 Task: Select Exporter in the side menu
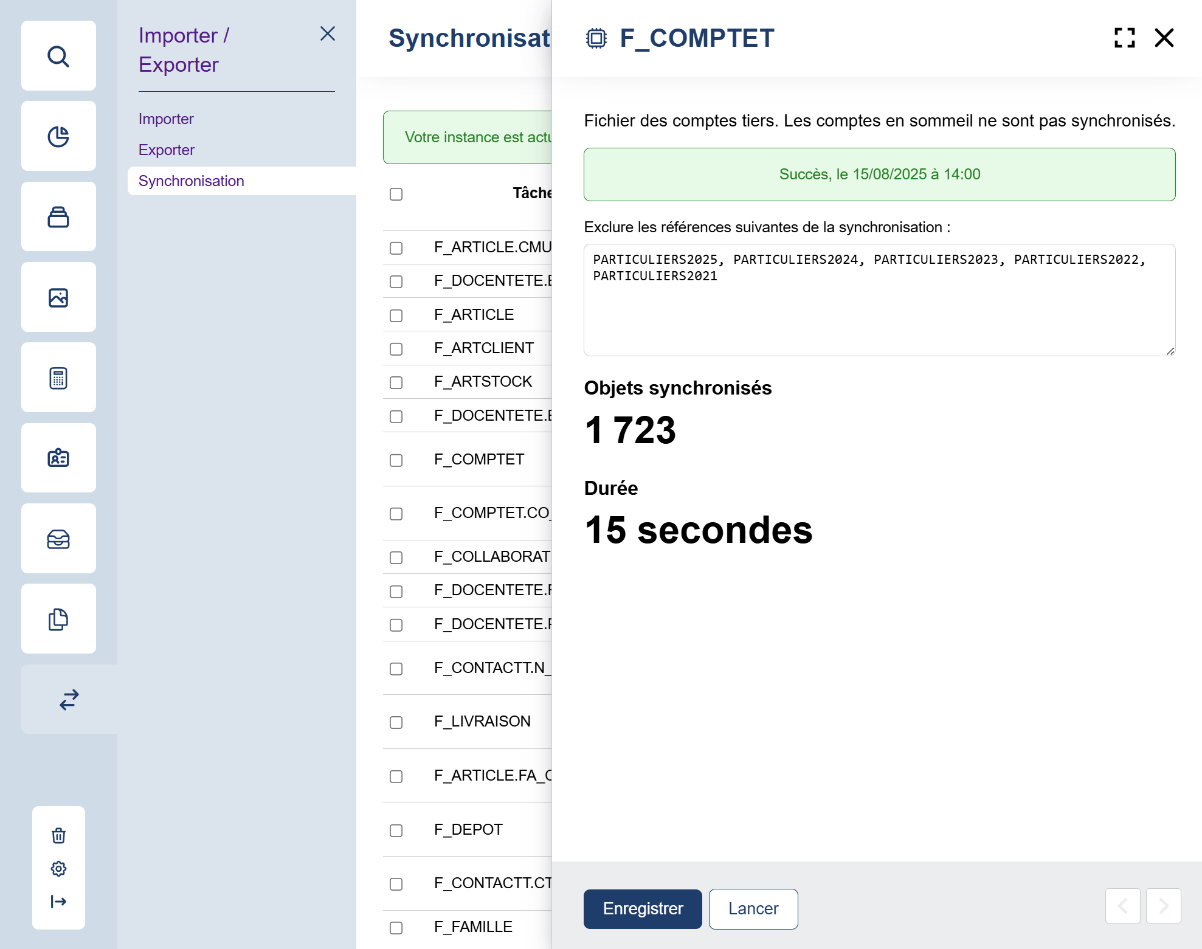(x=167, y=150)
